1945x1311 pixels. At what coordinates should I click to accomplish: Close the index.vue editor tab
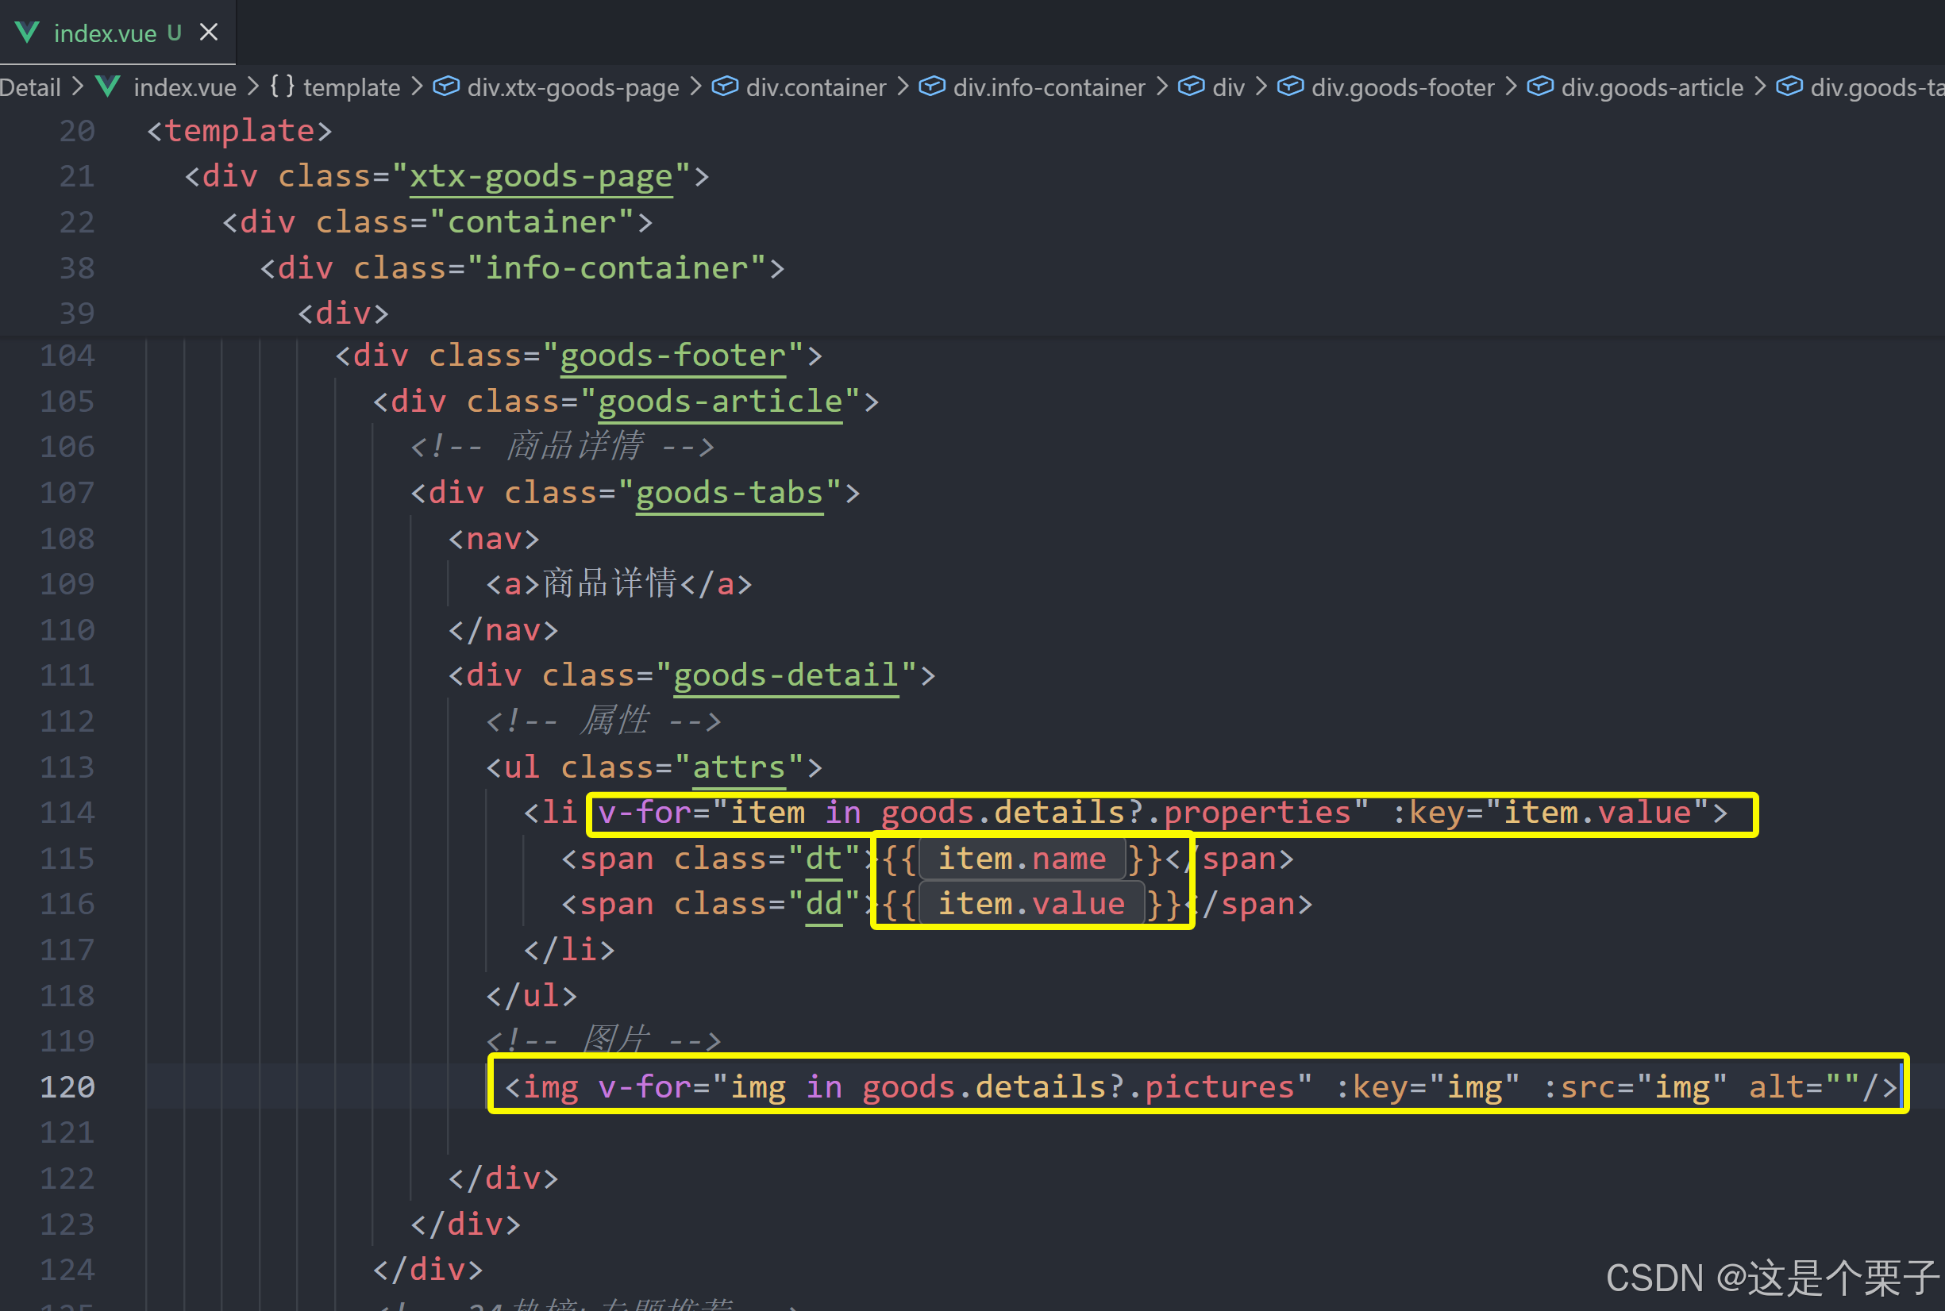[x=208, y=33]
